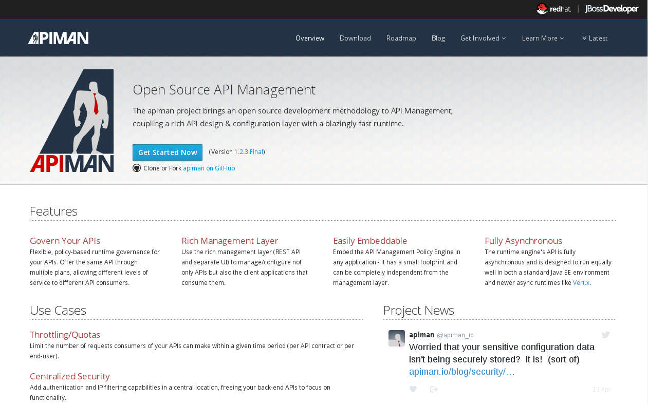Screen dimensions: 648x404
Task: Click the APIMAN logo in navbar
Action: click(58, 38)
